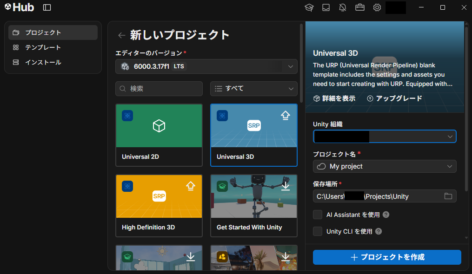The width and height of the screenshot is (472, 274).
Task: Open the Unity 組織 dropdown
Action: (x=385, y=137)
